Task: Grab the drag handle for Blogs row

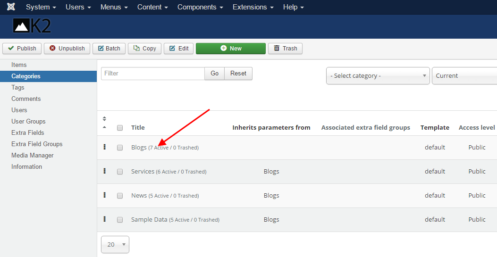Action: pos(104,147)
